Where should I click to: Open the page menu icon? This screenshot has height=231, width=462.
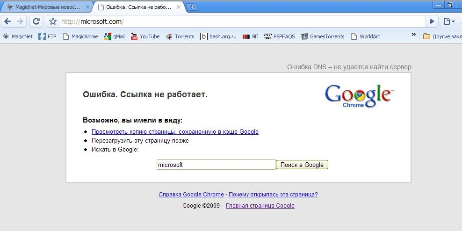pyautogui.click(x=449, y=21)
